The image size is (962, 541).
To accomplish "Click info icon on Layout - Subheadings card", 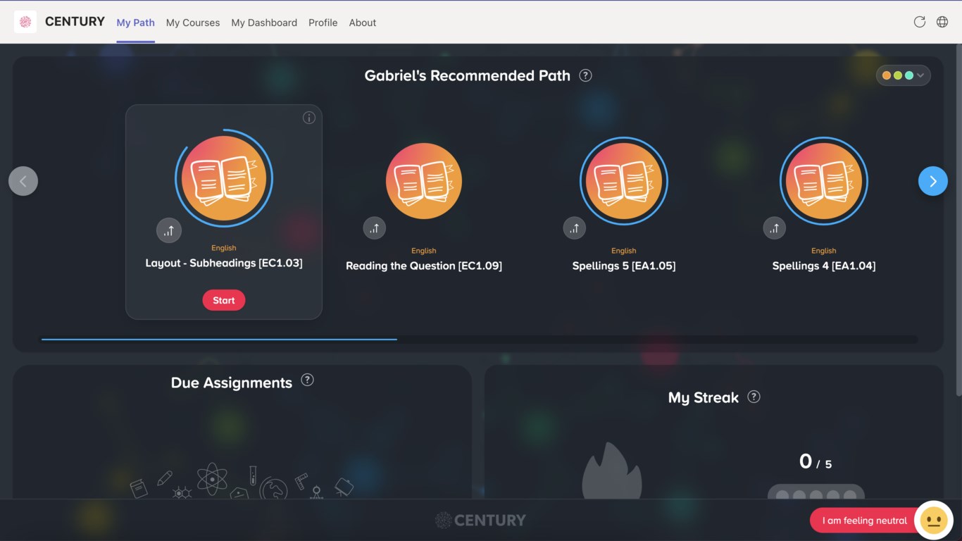I will (x=308, y=118).
